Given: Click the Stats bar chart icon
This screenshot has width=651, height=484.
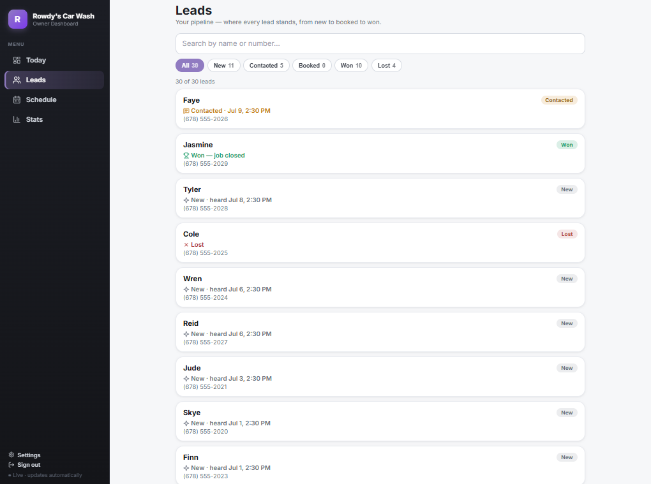Looking at the screenshot, I should 17,119.
